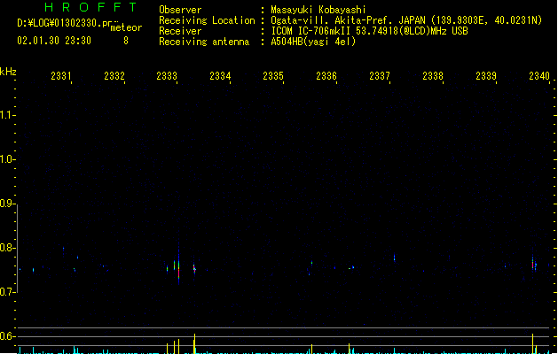Click the 1.1 frequency axis label
The image size is (558, 354).
tap(7, 115)
